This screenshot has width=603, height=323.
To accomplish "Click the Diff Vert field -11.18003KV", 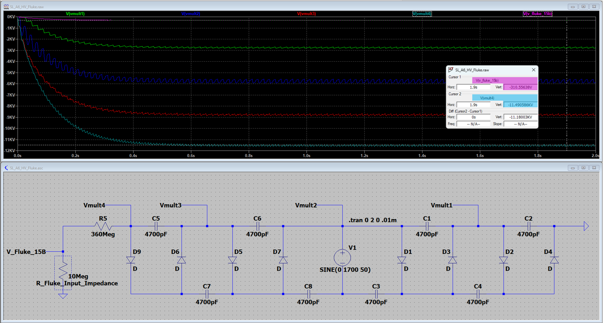I will [520, 117].
